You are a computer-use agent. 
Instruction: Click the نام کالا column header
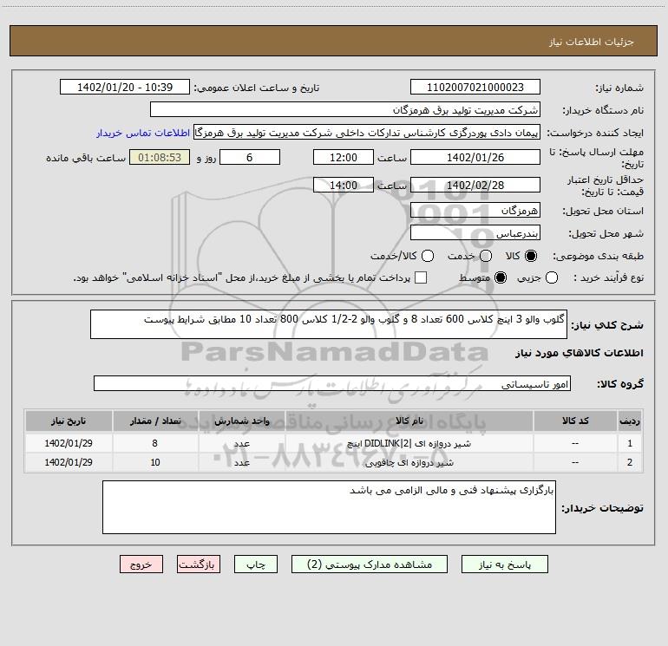[409, 421]
